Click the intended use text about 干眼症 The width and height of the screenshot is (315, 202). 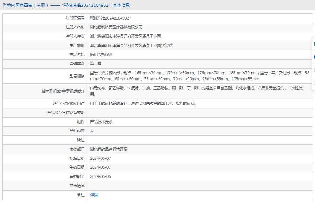[143, 104]
